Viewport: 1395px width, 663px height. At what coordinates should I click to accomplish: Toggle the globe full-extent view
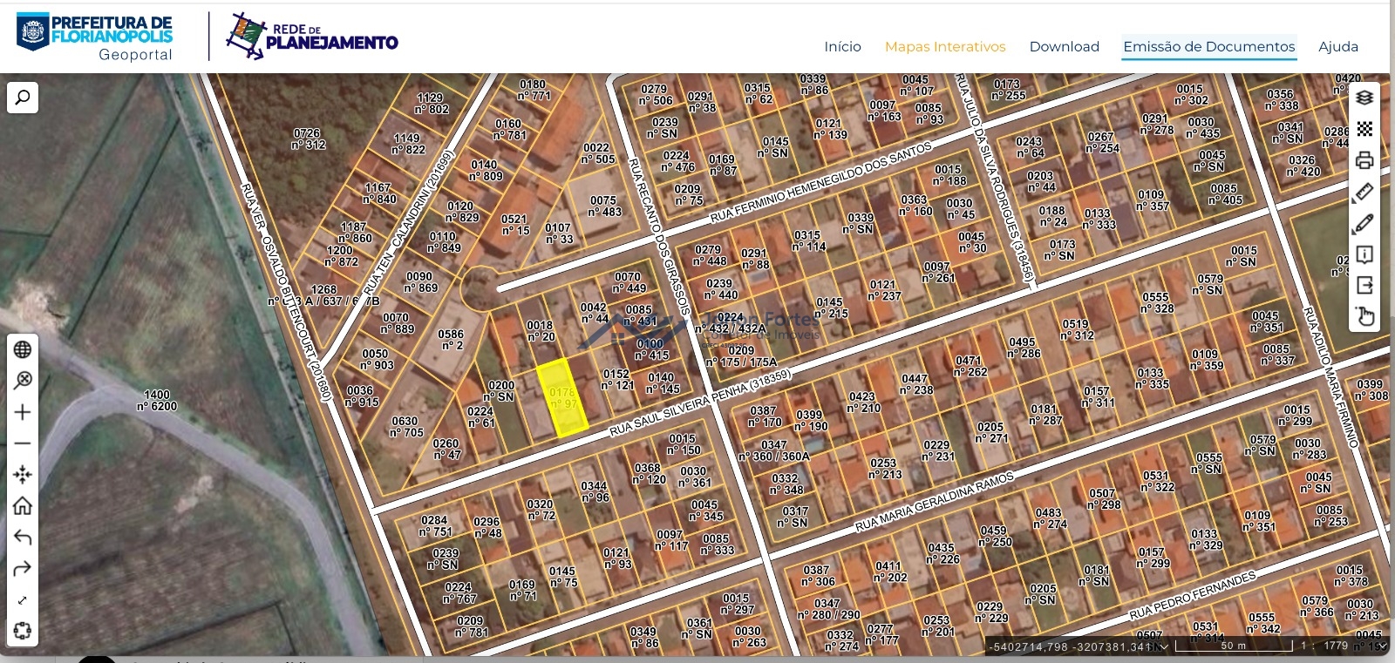(x=23, y=349)
